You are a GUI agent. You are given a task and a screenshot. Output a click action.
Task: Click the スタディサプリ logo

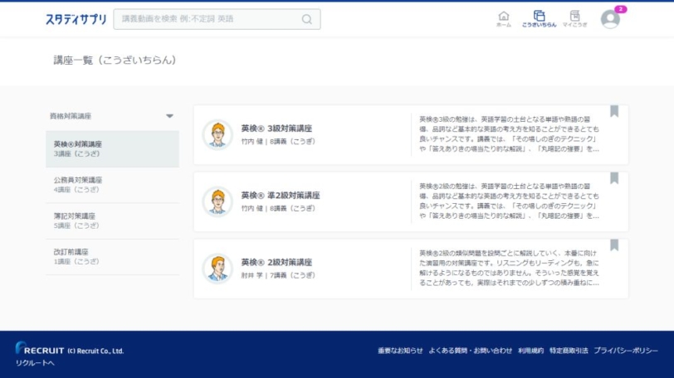pos(76,19)
